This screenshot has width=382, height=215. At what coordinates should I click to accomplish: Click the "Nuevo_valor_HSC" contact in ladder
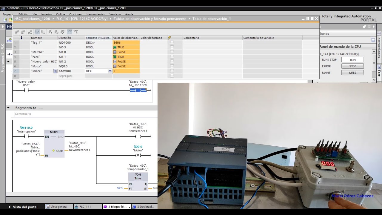pos(26,90)
